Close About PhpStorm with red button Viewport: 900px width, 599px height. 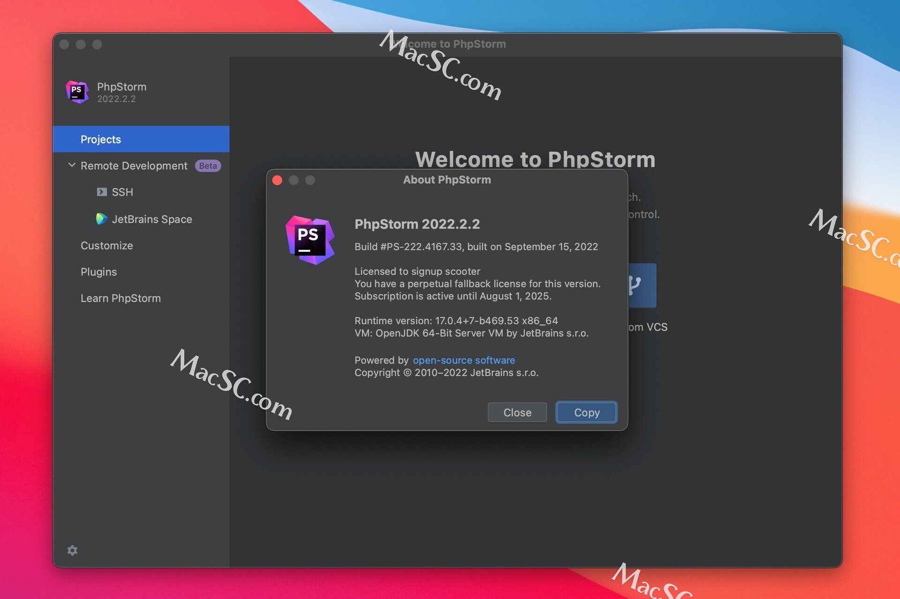click(277, 180)
